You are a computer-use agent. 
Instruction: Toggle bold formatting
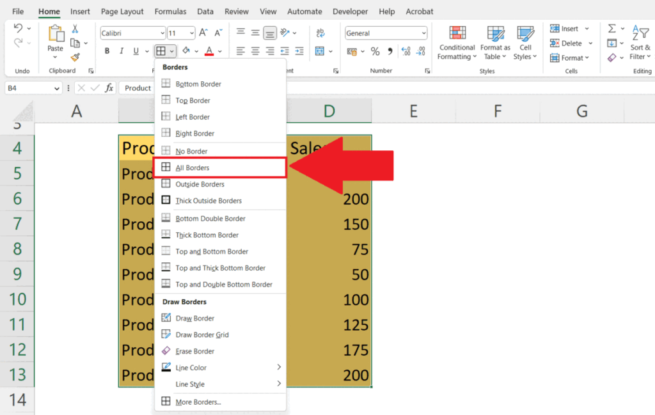point(107,51)
